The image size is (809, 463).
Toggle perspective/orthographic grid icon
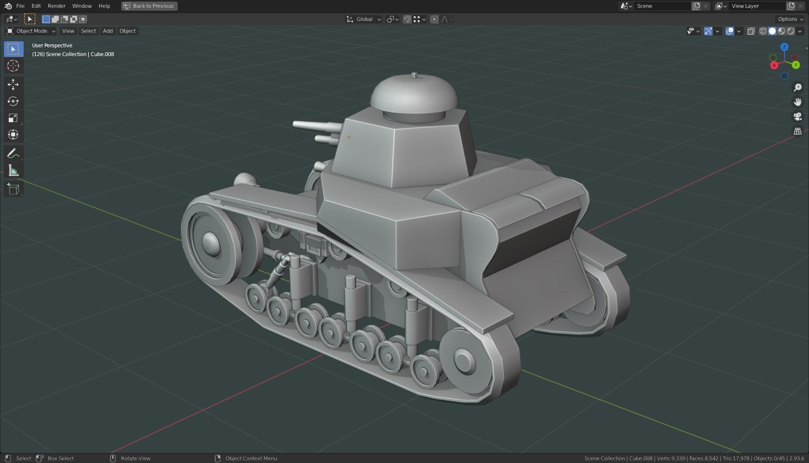click(798, 131)
